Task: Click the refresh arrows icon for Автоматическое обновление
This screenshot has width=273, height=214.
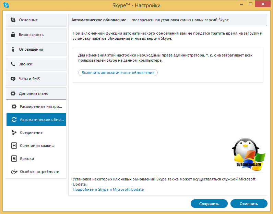Action: 14,119
